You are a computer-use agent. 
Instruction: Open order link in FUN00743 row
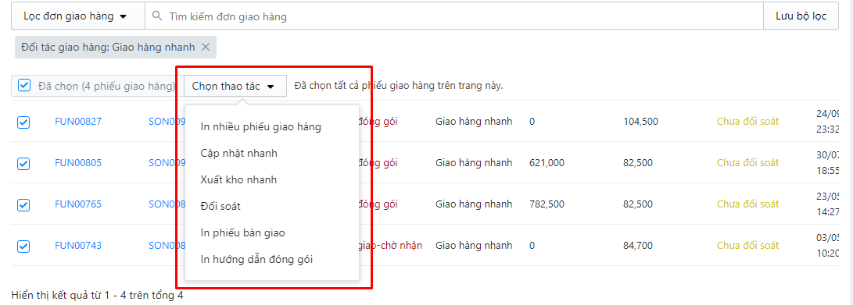pos(167,245)
